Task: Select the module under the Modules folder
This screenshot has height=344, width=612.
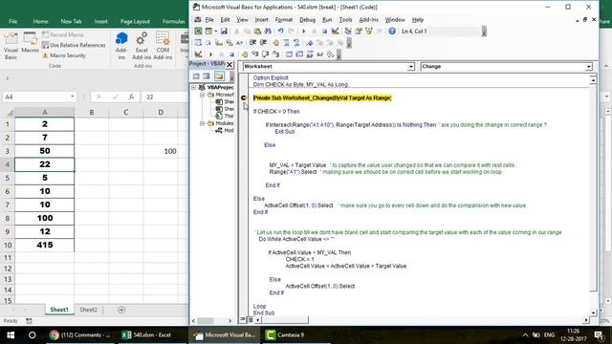Action: click(x=225, y=130)
